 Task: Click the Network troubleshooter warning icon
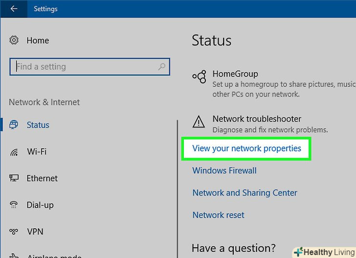[x=199, y=120]
